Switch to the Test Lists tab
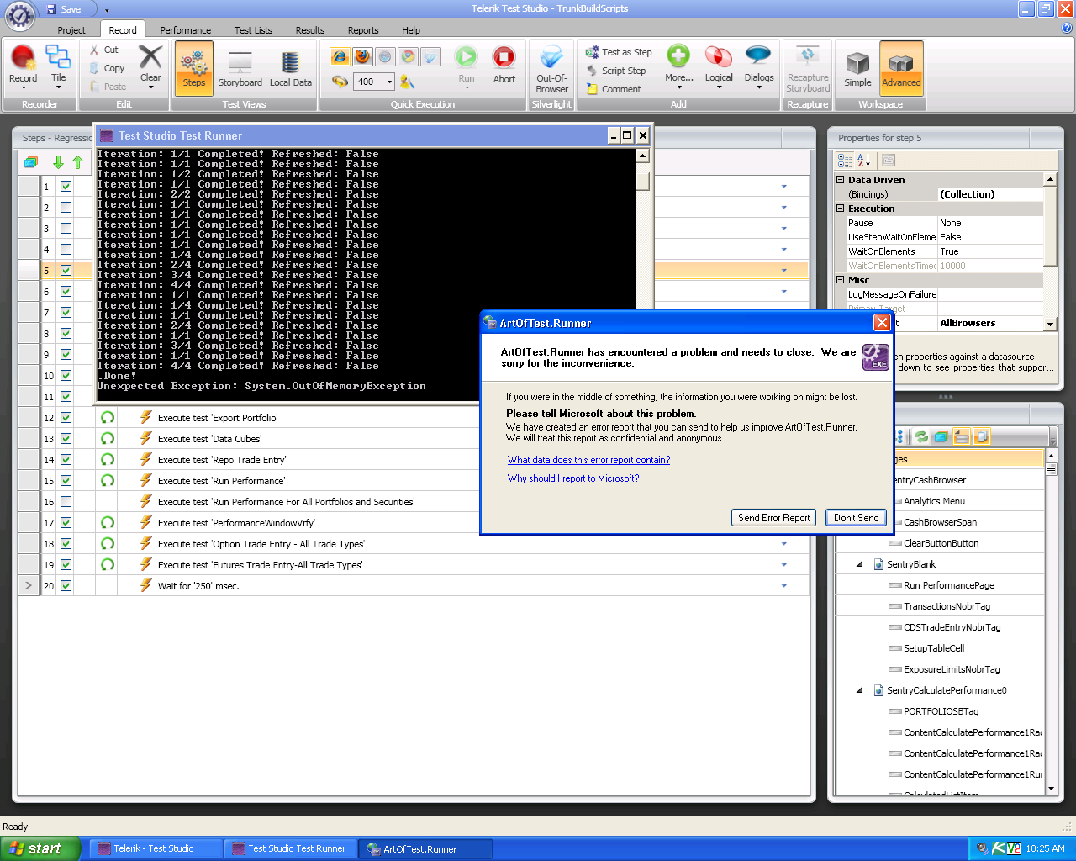 point(253,30)
